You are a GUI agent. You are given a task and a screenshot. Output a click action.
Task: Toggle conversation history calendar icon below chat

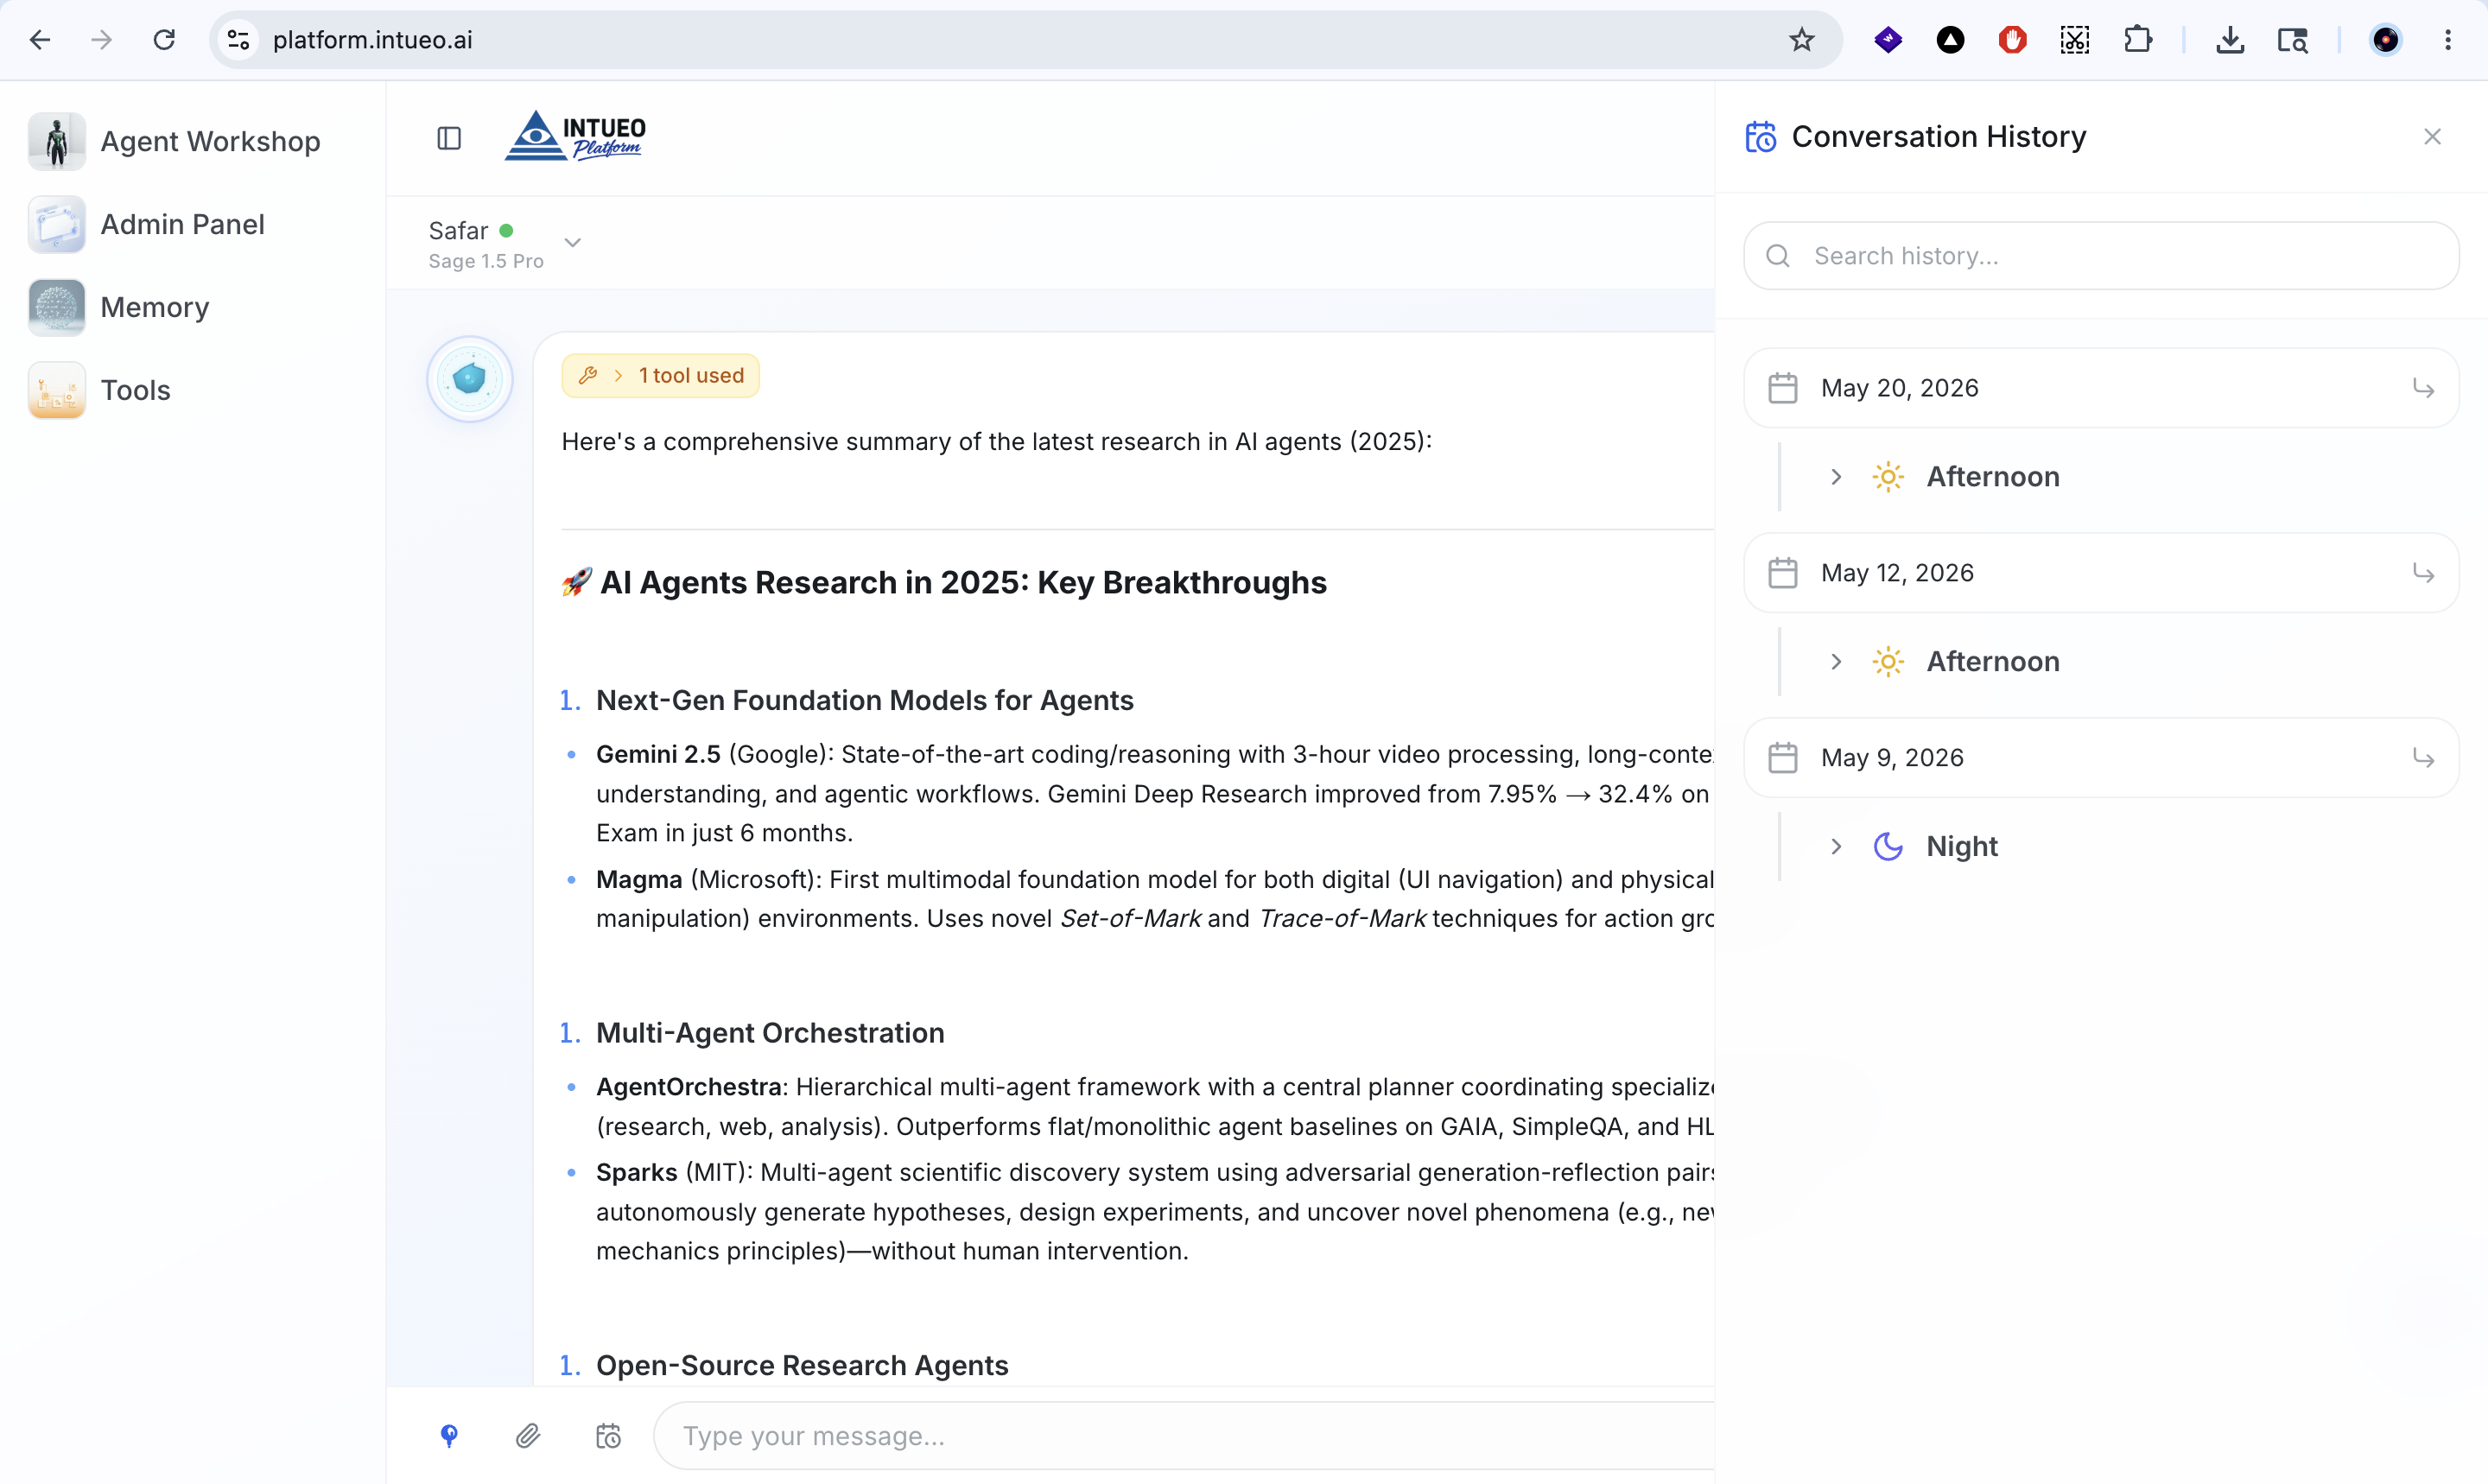click(608, 1436)
